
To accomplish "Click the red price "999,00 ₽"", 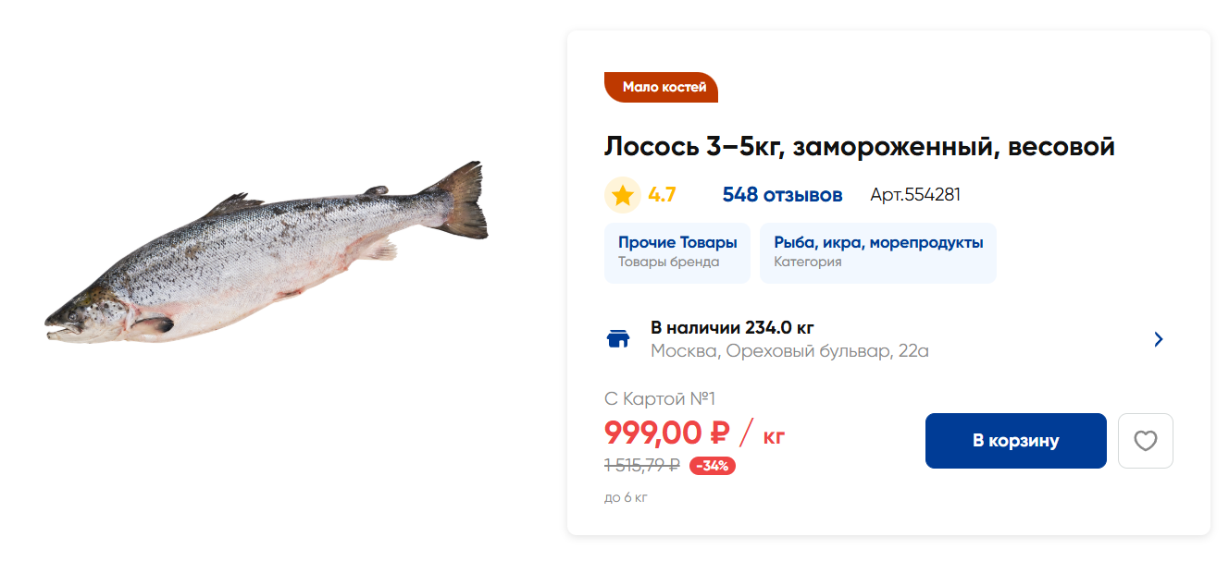I will click(666, 432).
